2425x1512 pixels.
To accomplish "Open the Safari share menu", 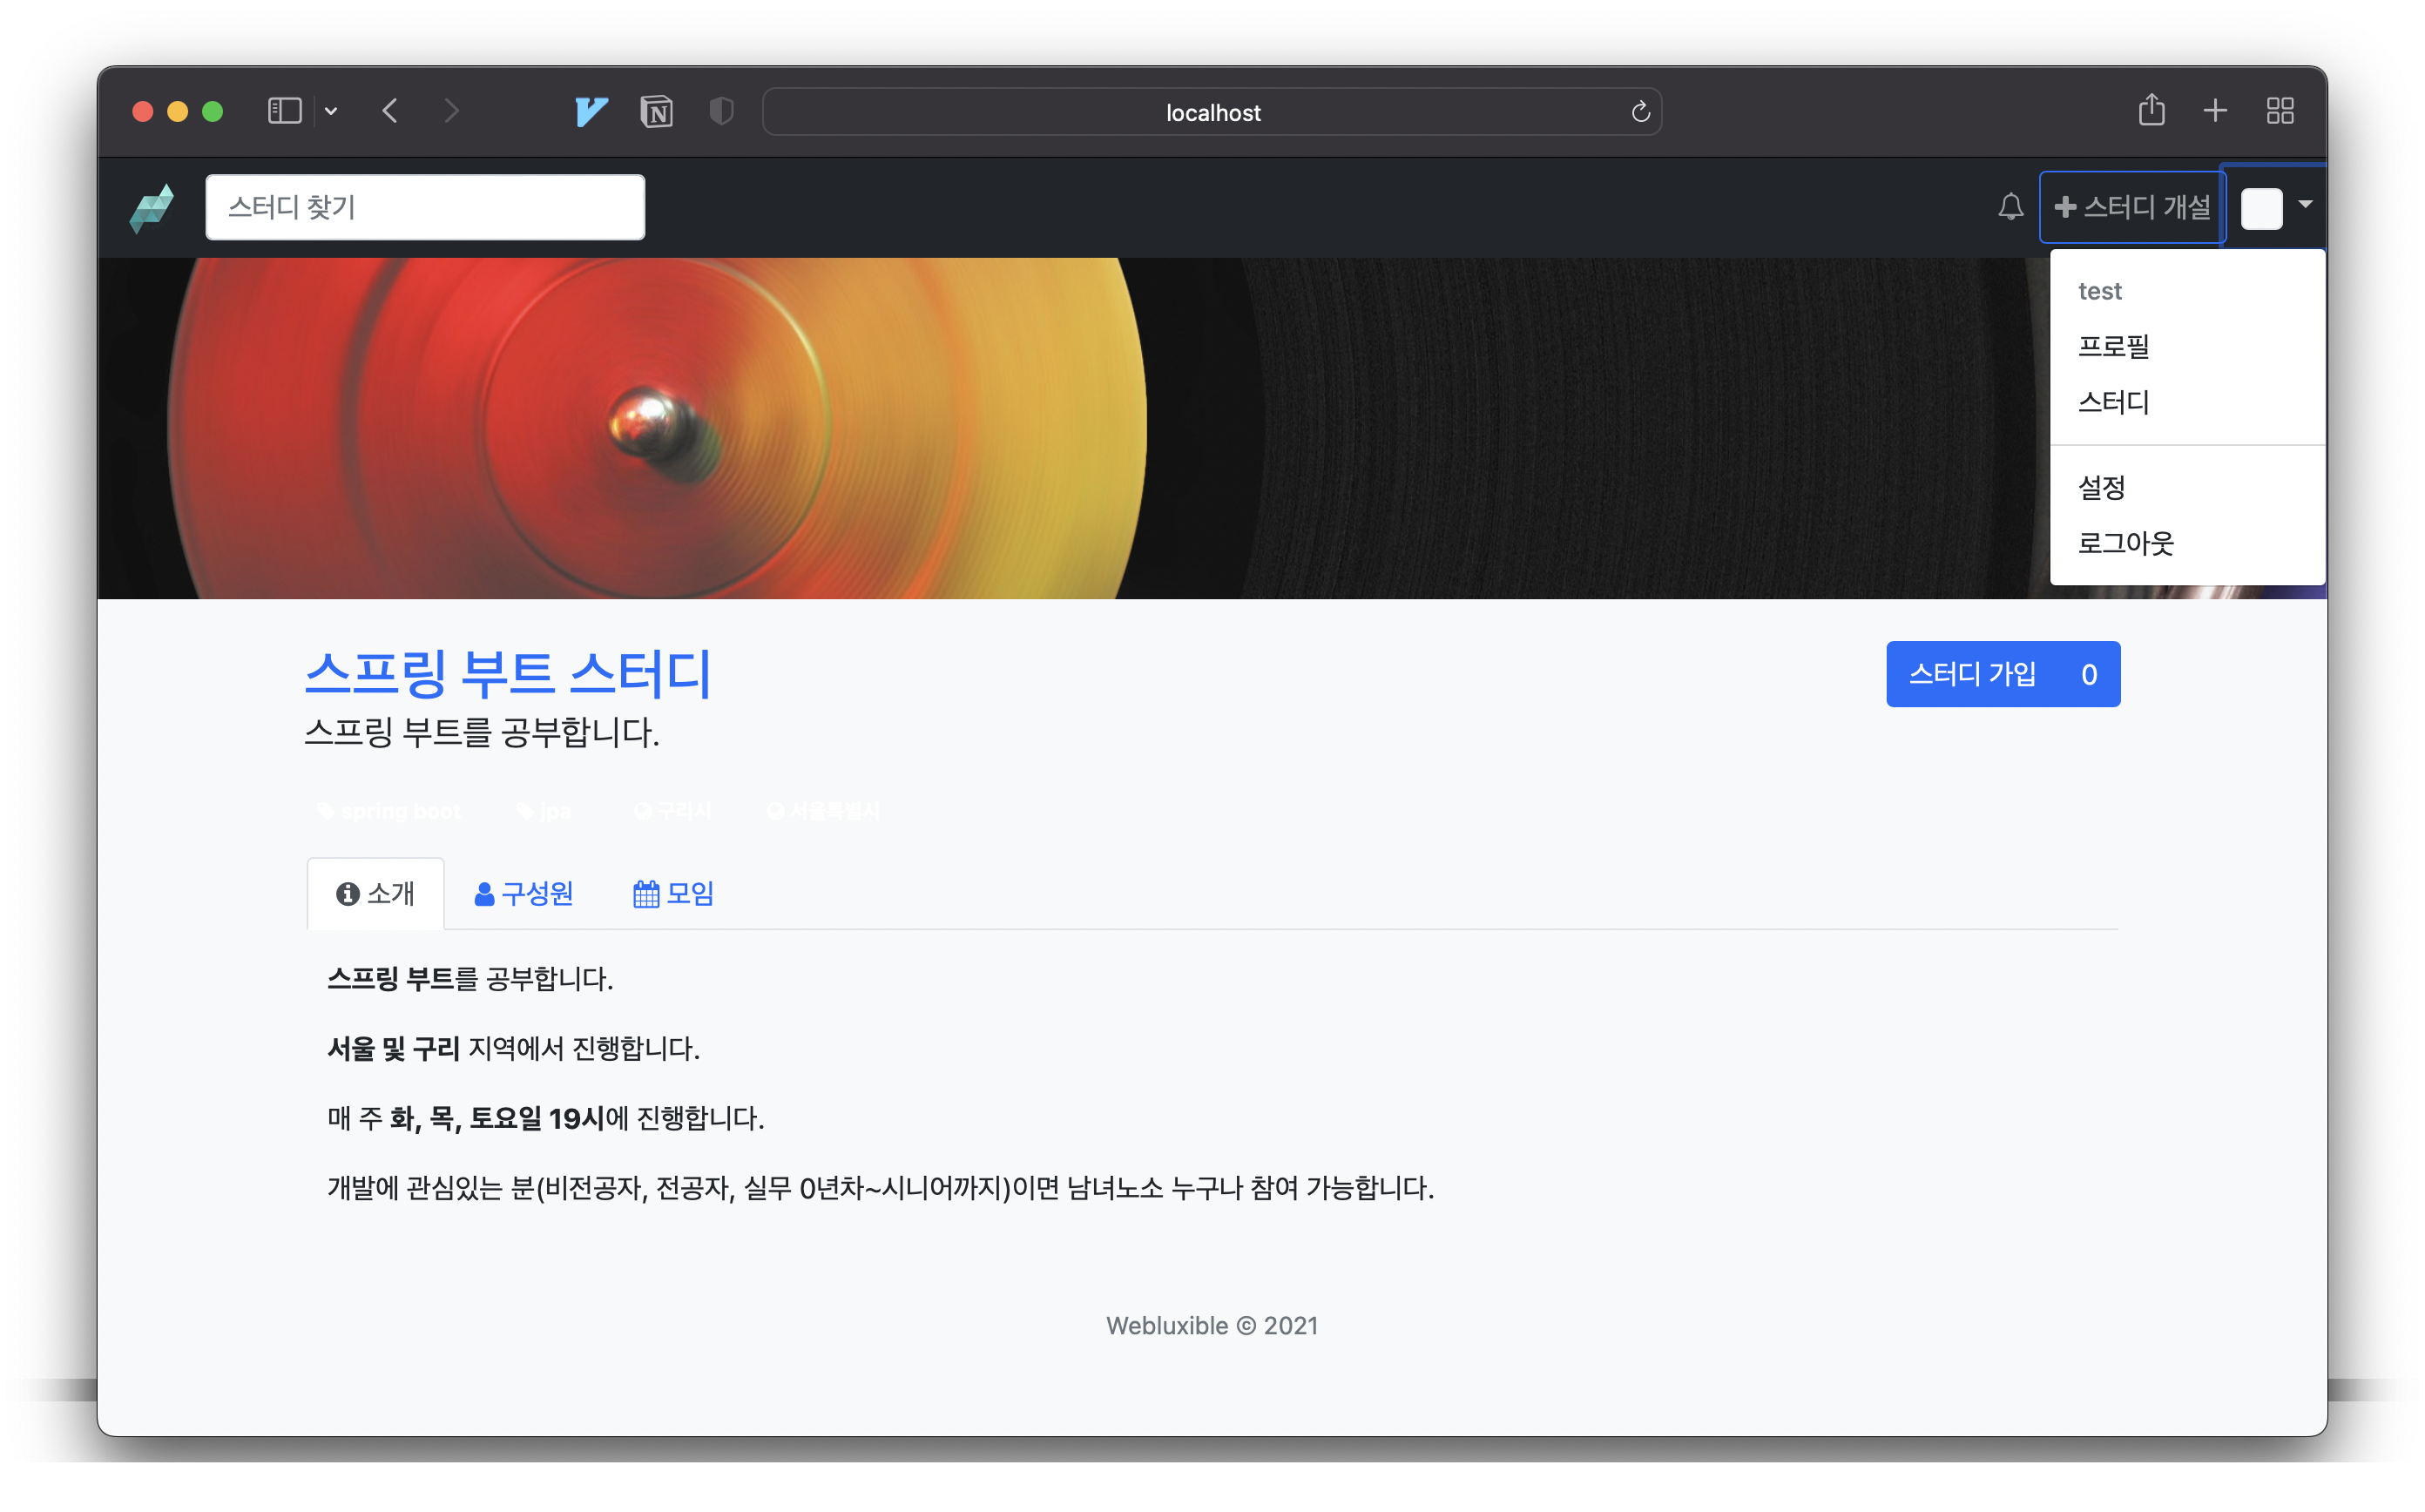I will pos(2151,110).
